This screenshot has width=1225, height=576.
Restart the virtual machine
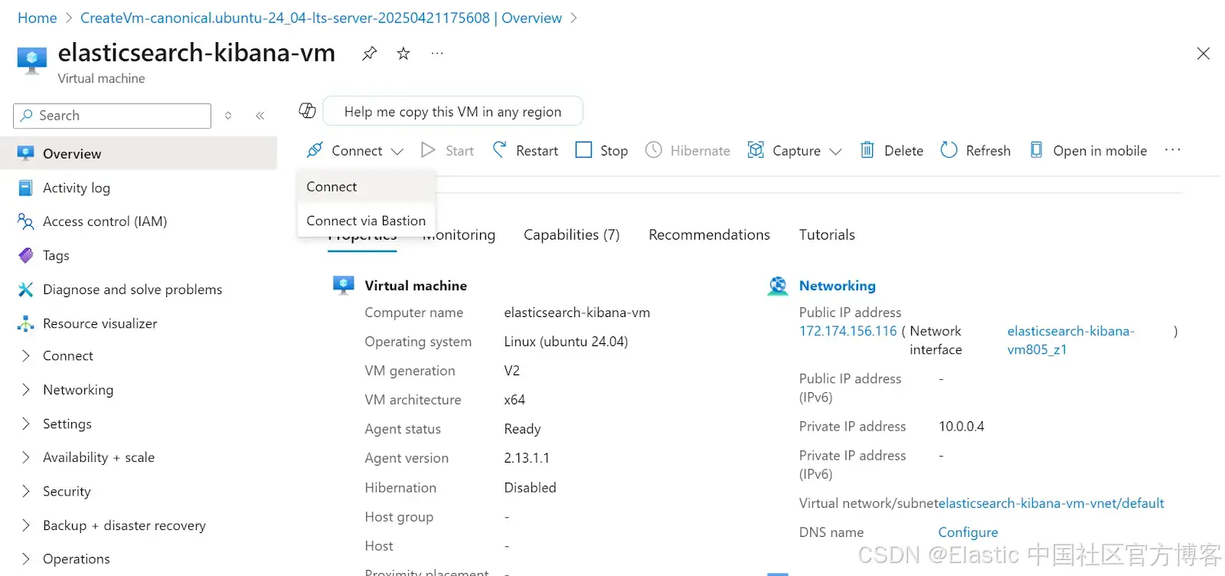(525, 150)
